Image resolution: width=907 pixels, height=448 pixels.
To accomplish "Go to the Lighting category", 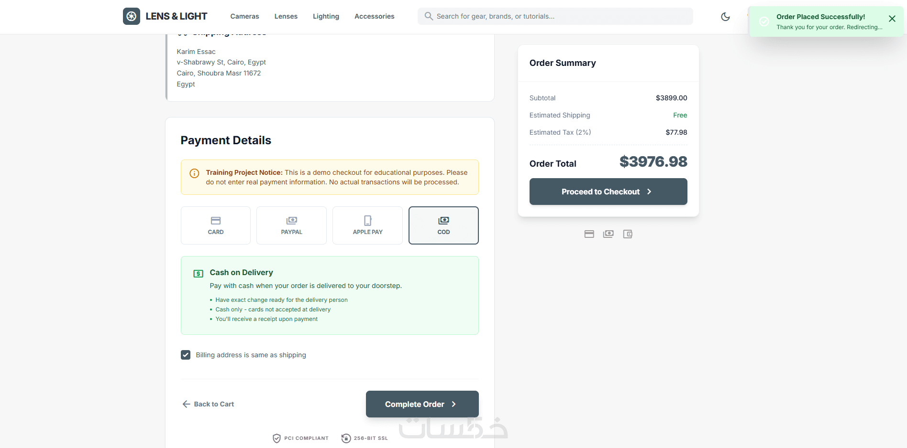I will click(x=326, y=16).
